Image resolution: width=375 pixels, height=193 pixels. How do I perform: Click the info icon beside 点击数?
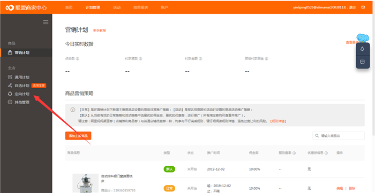pos(78,59)
